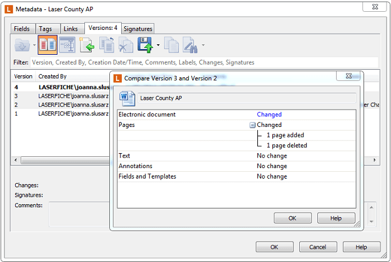Select the '1 page deleted' entry
This screenshot has height=262, width=391.
[x=287, y=146]
